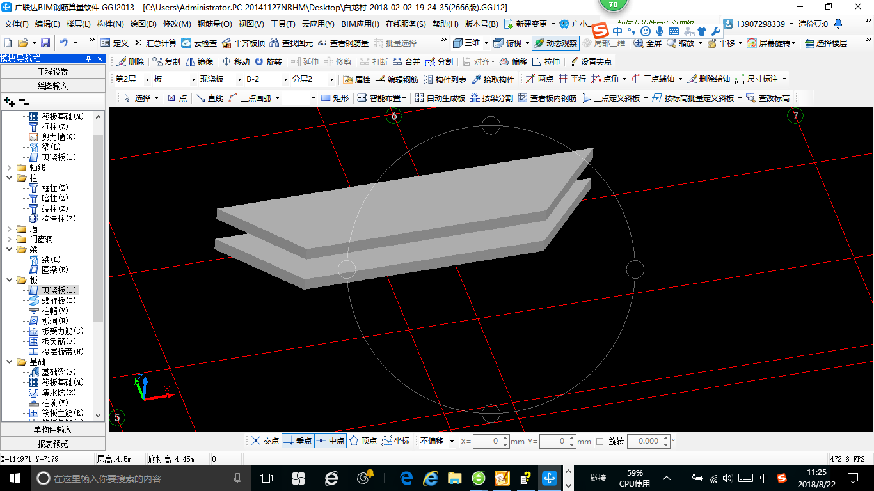Click 设置夹点 set grip points

pos(590,62)
